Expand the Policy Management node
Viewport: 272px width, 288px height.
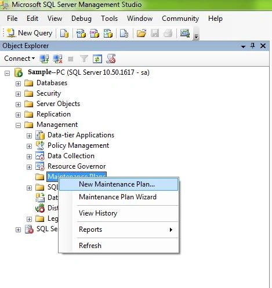[29, 146]
